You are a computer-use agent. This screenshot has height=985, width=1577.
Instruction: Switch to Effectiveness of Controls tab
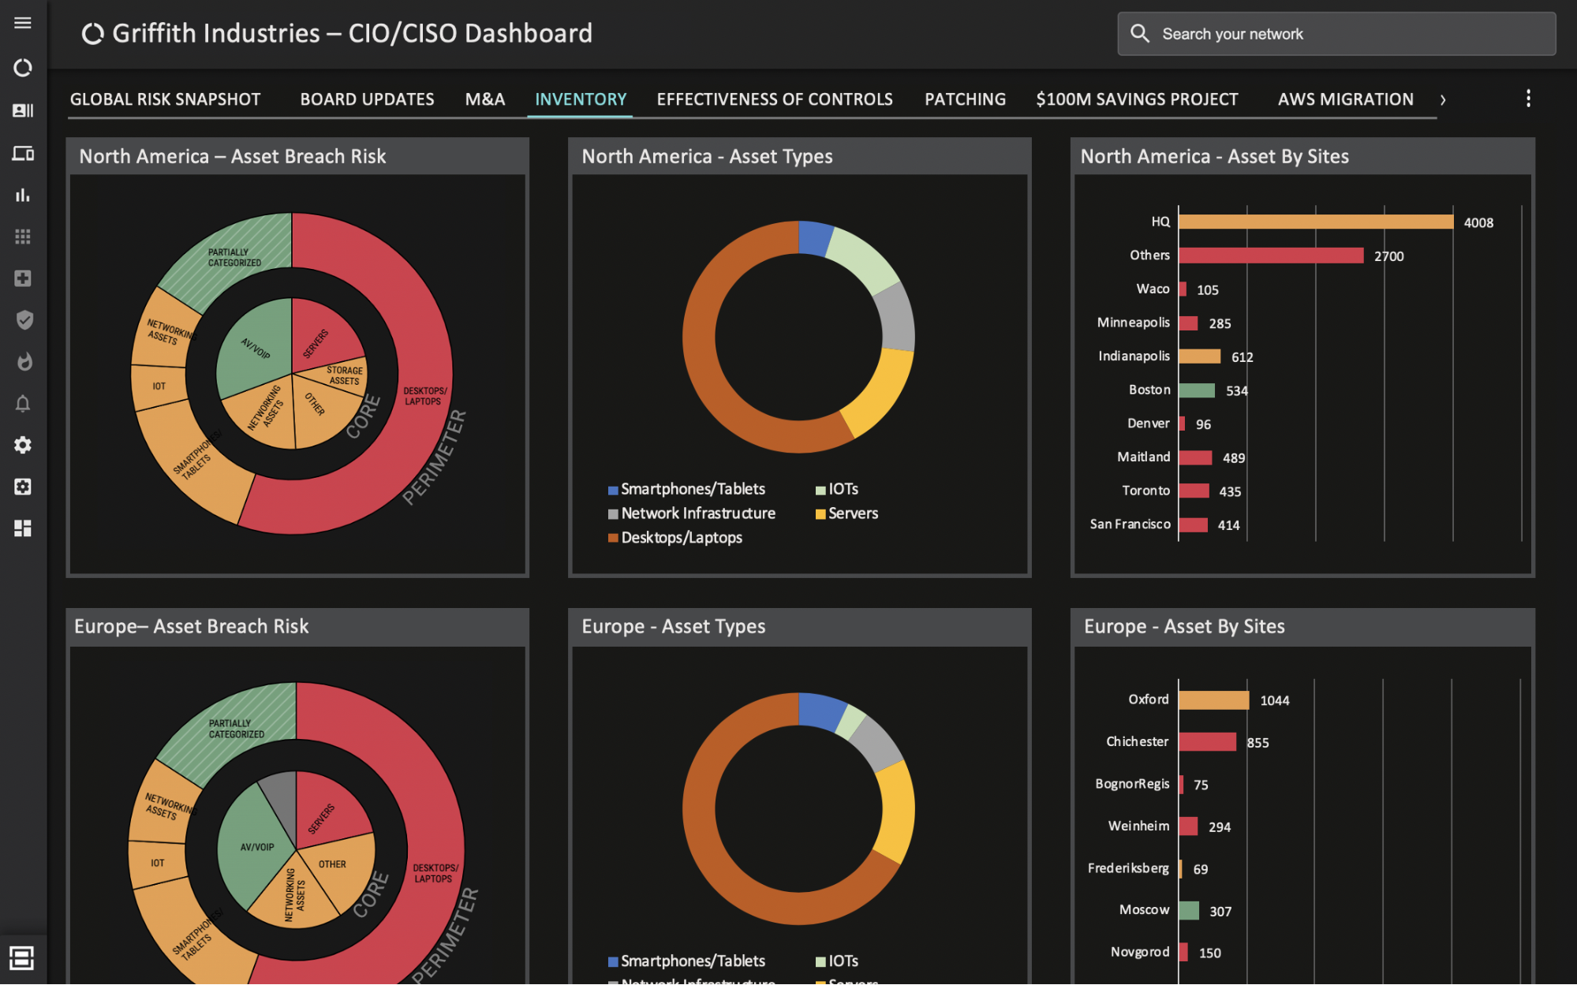(775, 99)
